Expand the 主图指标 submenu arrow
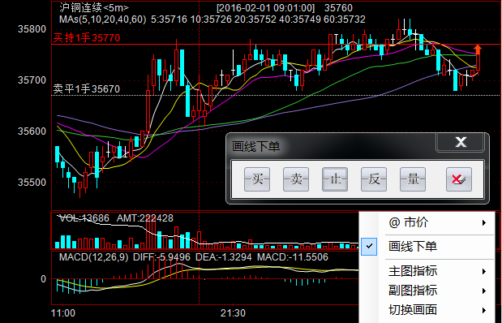 (484, 272)
